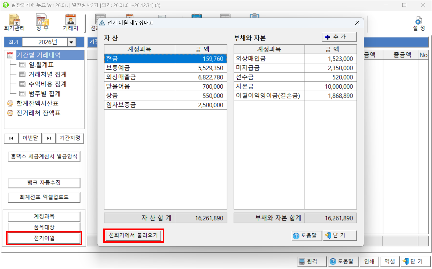Open the 회기관리 toolbar icon
The width and height of the screenshot is (432, 269).
pos(14,23)
